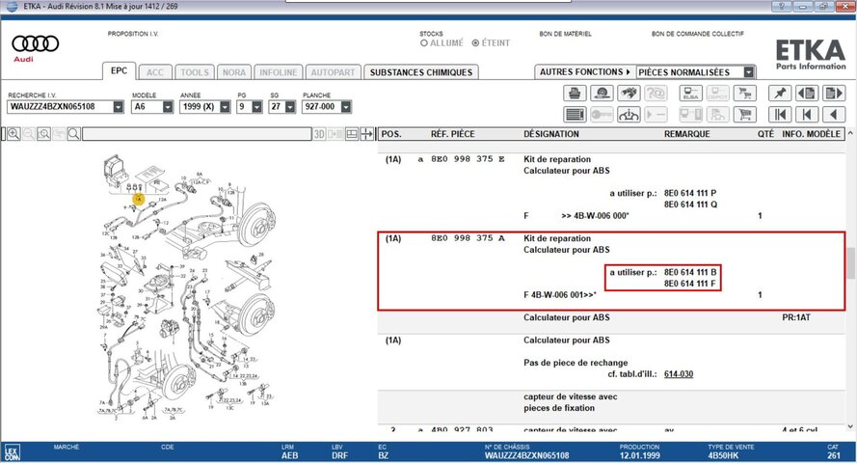
Task: Click the scroll-up arrow of parts list
Action: click(x=850, y=133)
